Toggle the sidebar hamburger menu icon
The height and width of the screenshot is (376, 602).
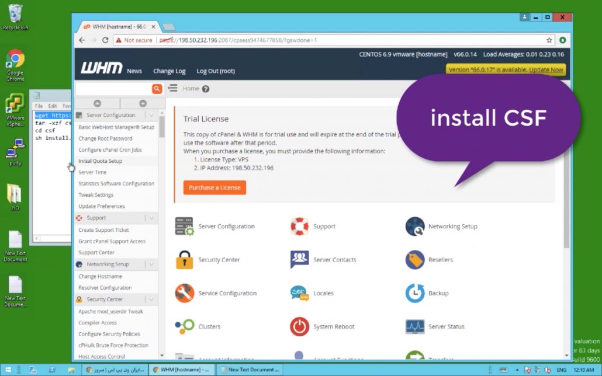[173, 89]
